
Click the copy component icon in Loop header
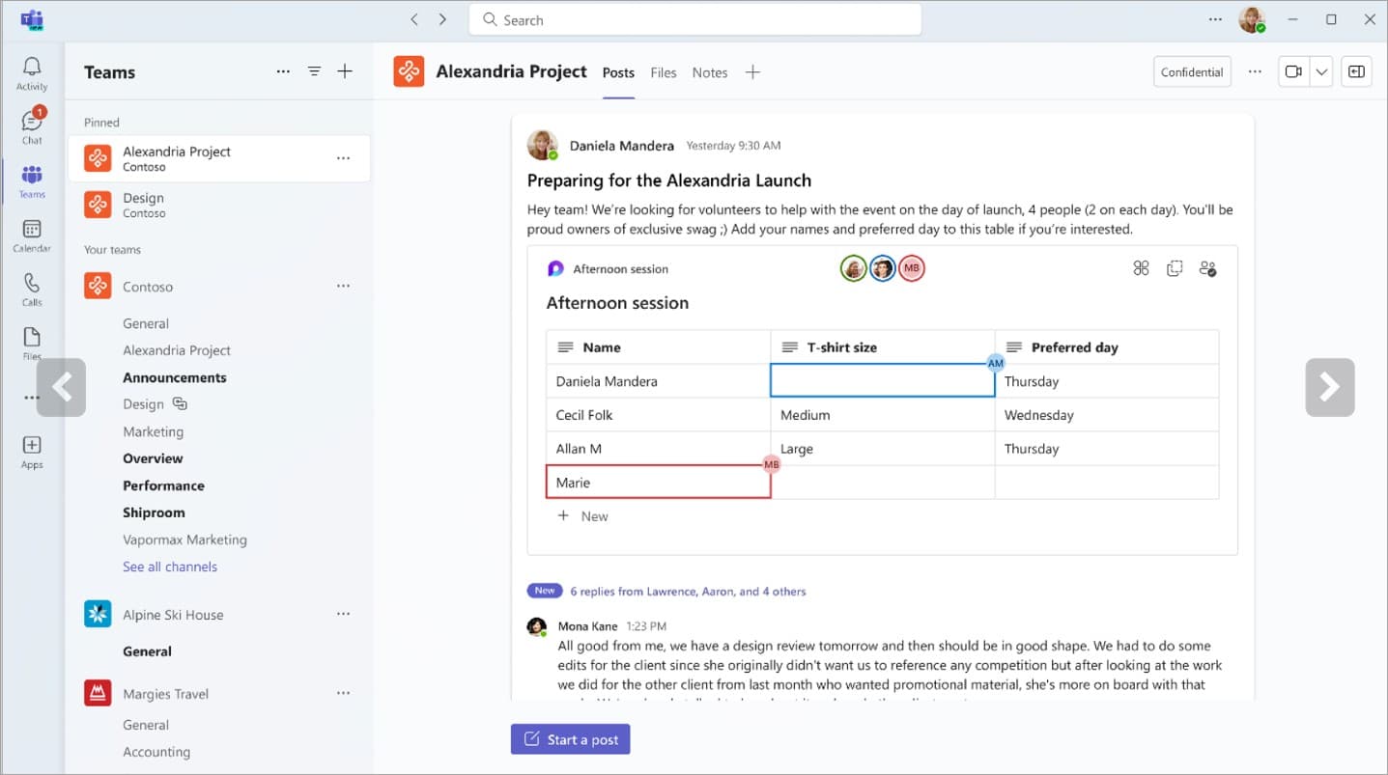1175,268
